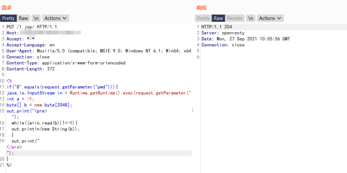Click the closing </pre> tag text
347x173 pixels.
coord(14,147)
